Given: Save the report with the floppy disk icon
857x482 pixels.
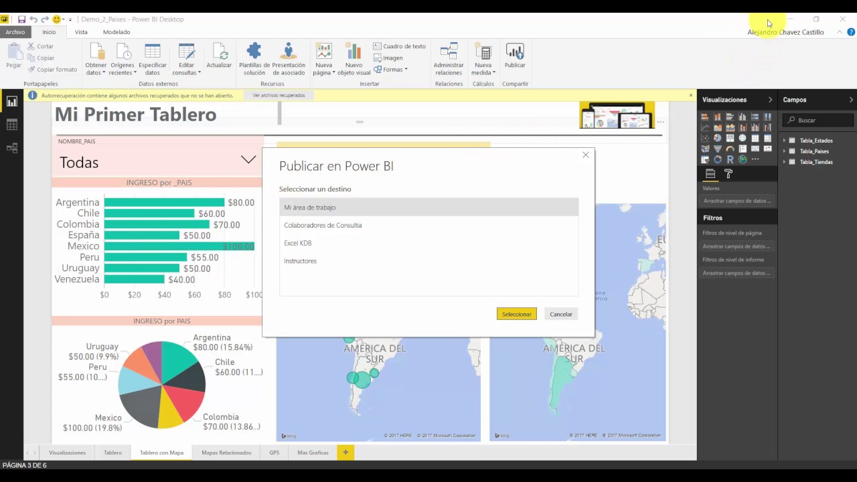Looking at the screenshot, I should (21, 19).
